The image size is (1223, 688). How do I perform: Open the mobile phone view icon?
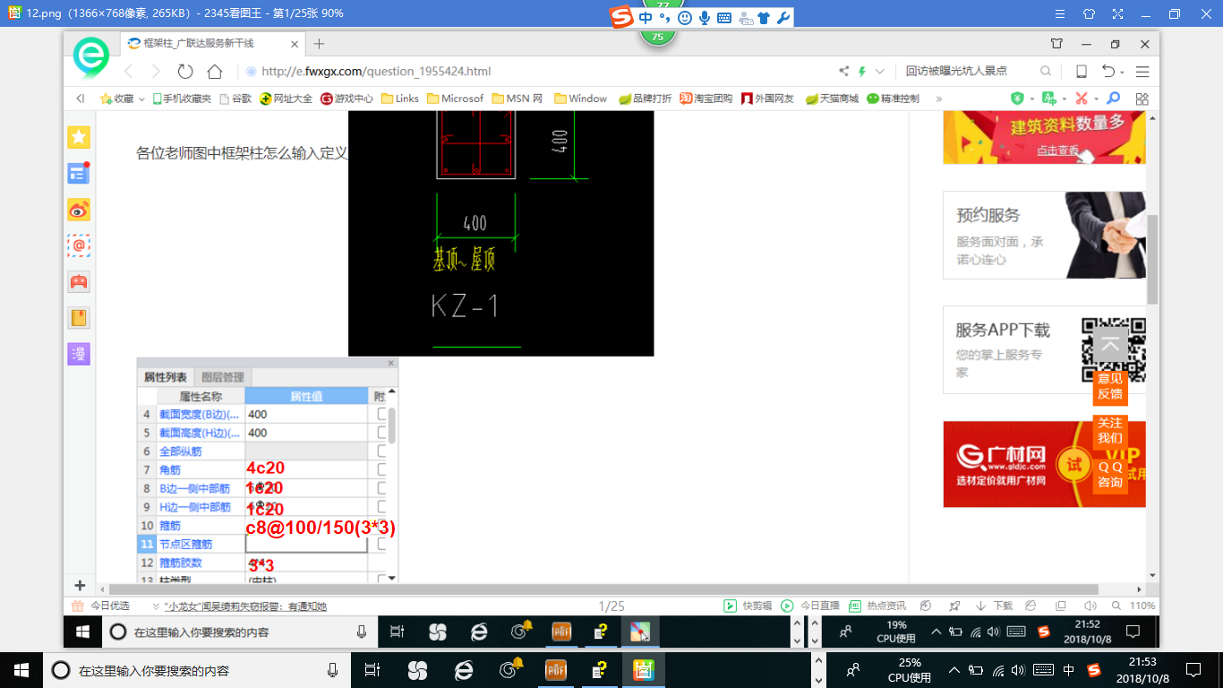(x=1082, y=71)
